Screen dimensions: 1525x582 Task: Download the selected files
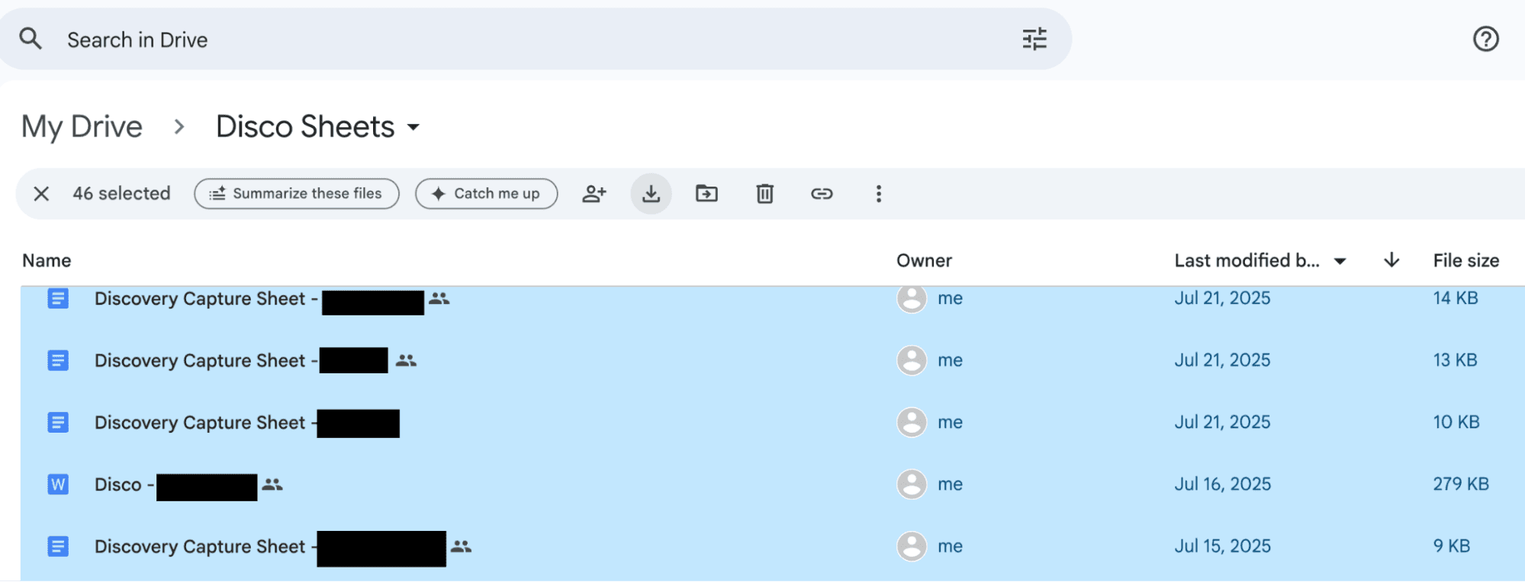[651, 193]
